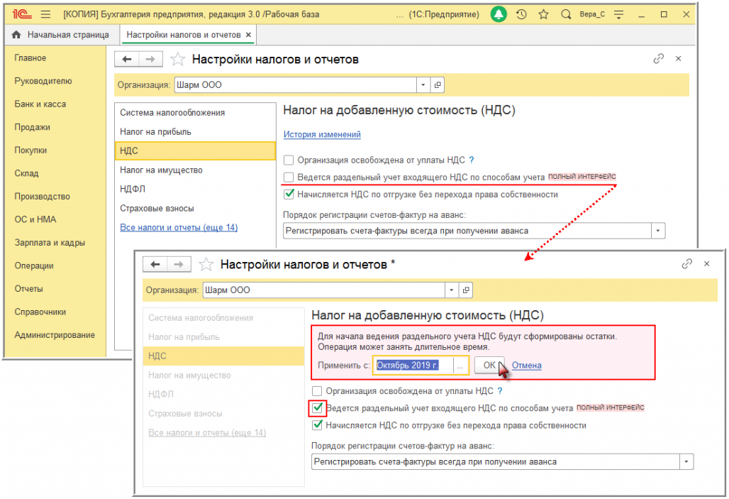Select Налог на имущество in upper window list
Screen dimensions: 729x499
(x=195, y=170)
